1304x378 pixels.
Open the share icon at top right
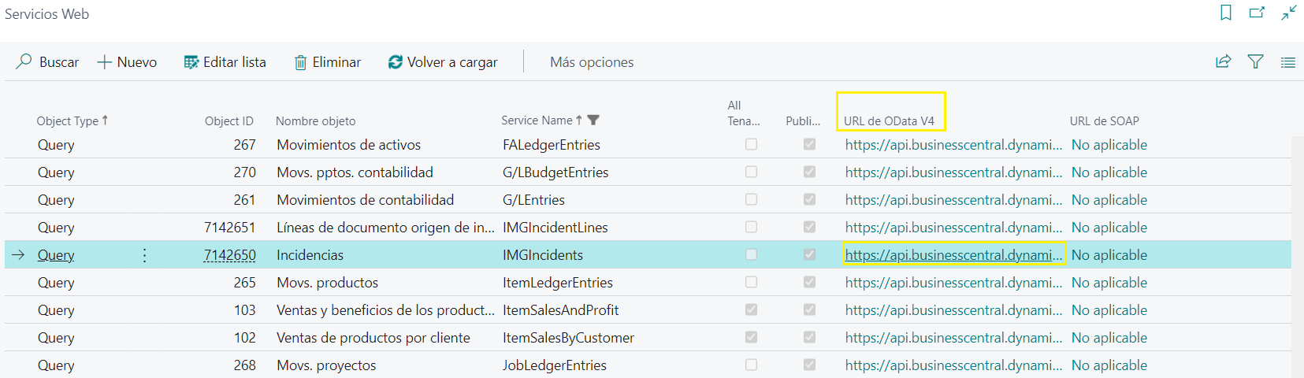pos(1223,61)
